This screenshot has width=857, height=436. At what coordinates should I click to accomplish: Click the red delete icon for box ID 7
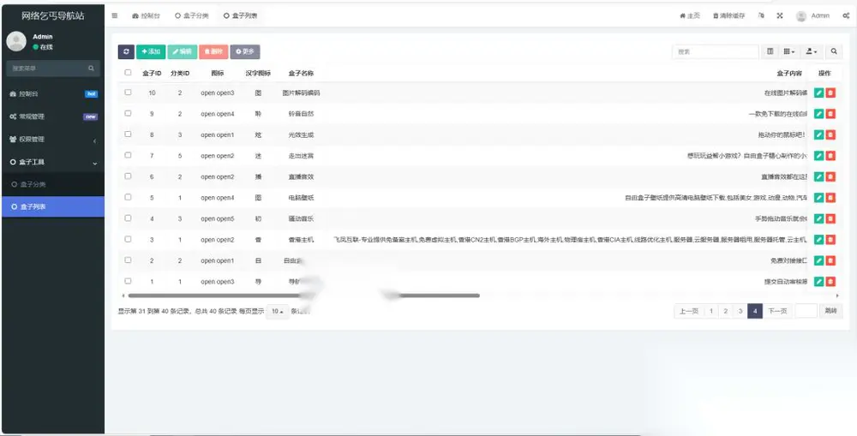tap(830, 156)
